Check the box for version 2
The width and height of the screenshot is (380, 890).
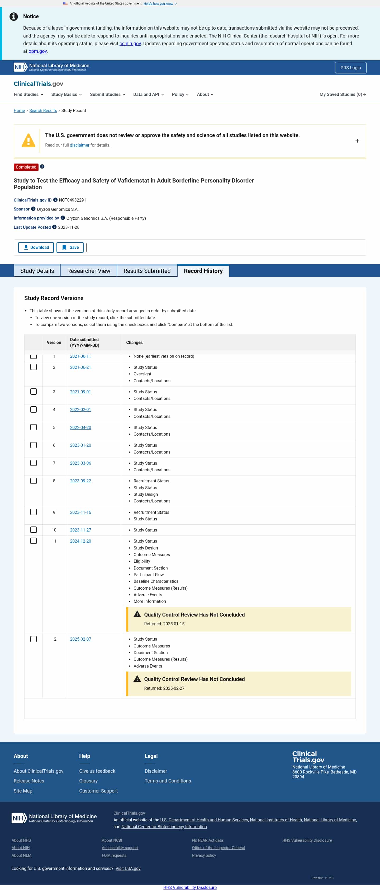(34, 367)
